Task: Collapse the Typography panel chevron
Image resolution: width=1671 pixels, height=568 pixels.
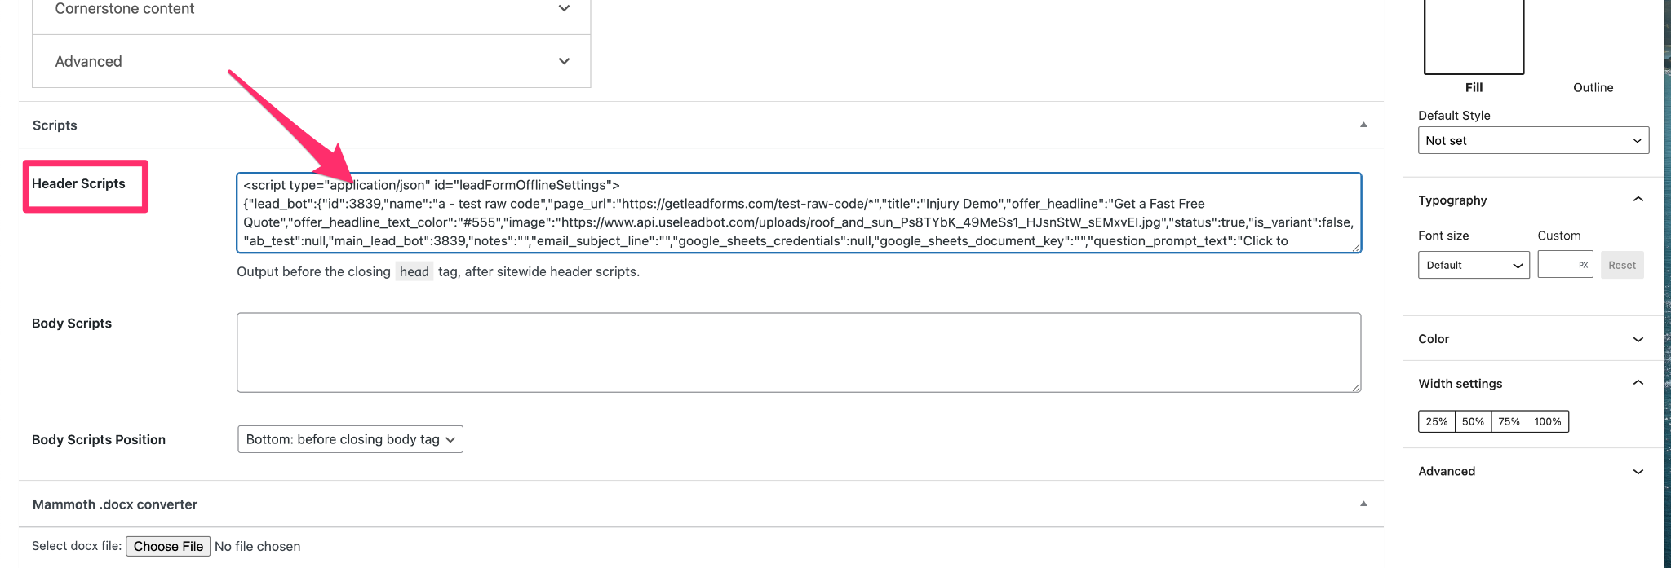Action: coord(1638,200)
